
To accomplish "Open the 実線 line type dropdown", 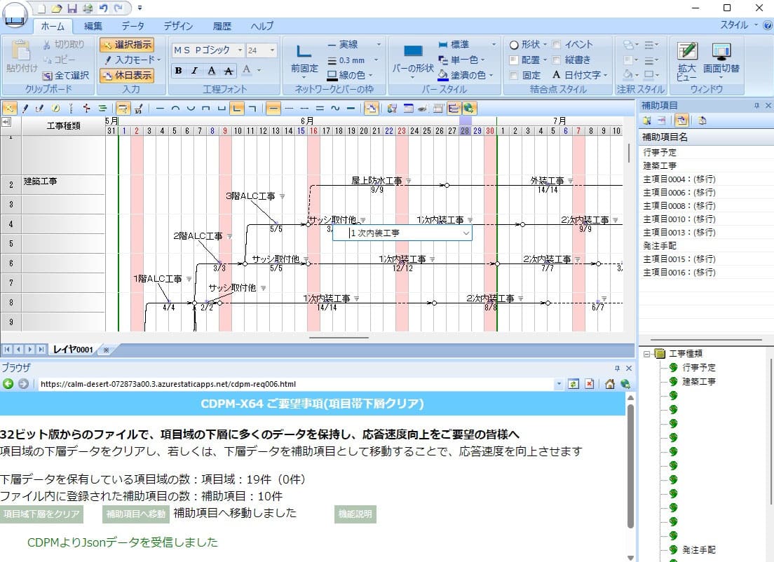I will point(379,44).
